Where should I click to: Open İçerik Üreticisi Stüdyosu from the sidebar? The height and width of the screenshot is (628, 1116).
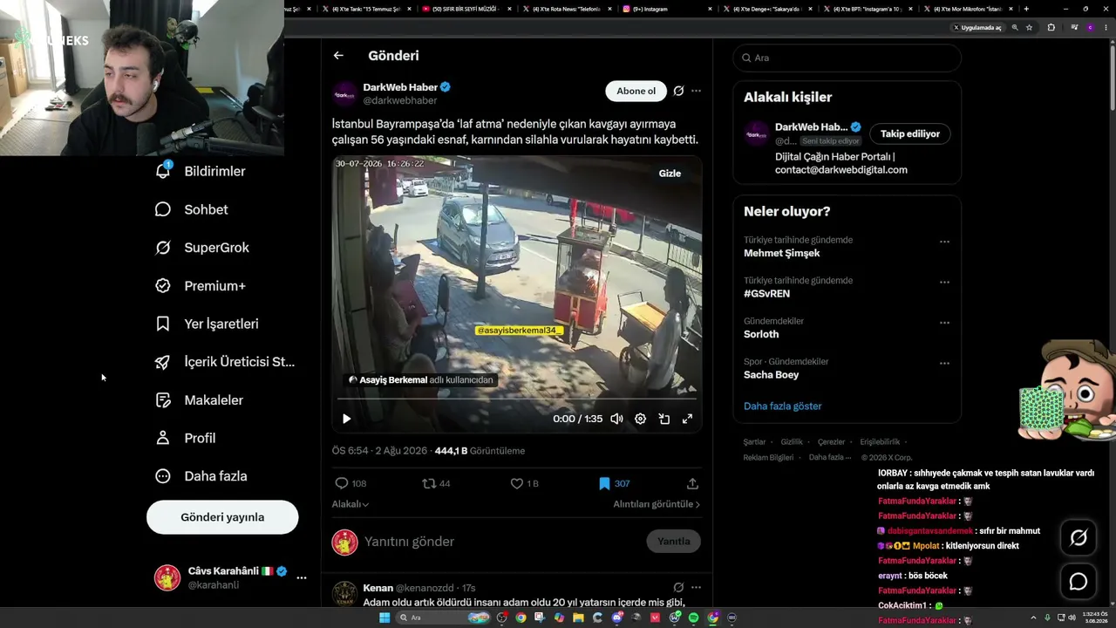(225, 362)
